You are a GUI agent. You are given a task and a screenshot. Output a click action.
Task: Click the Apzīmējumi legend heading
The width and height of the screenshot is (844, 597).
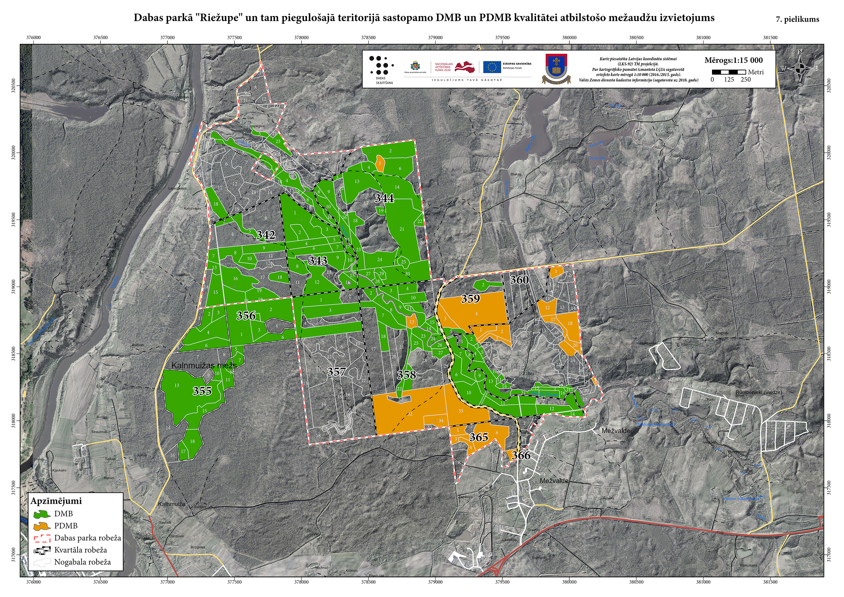(56, 501)
